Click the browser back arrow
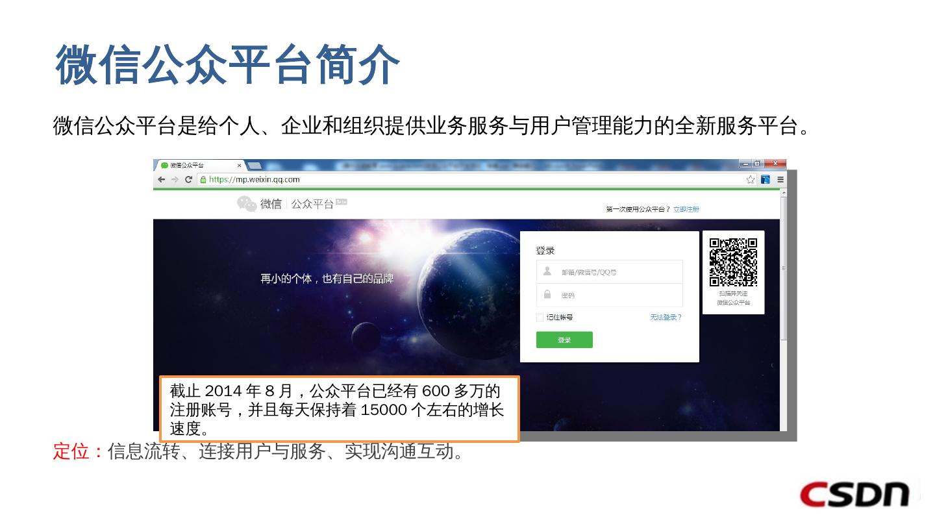935x526 pixels. [x=162, y=180]
